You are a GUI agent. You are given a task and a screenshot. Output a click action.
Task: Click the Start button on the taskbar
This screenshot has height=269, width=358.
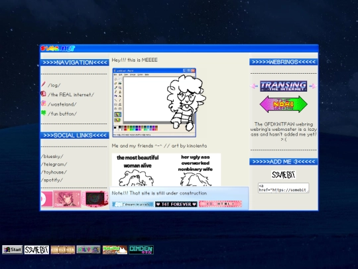click(13, 250)
